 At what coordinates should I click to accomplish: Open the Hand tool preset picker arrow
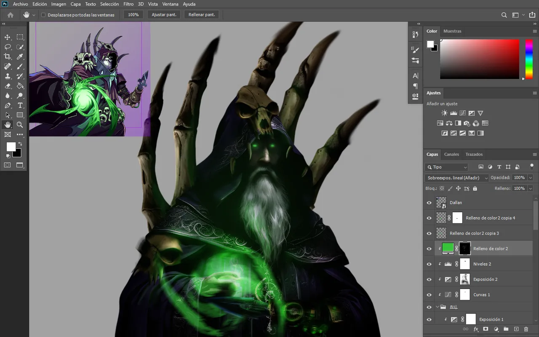click(x=34, y=15)
